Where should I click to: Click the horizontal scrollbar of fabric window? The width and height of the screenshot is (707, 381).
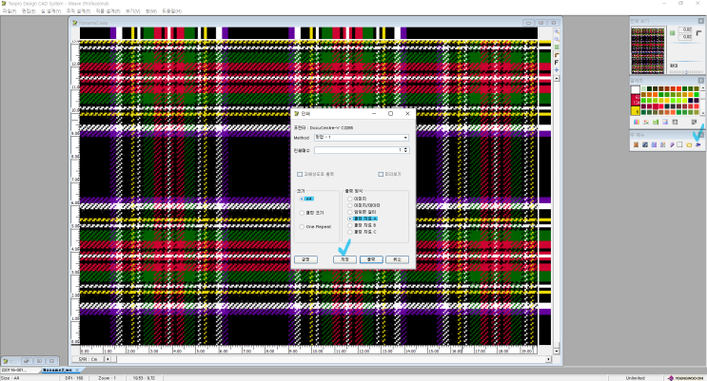328,359
